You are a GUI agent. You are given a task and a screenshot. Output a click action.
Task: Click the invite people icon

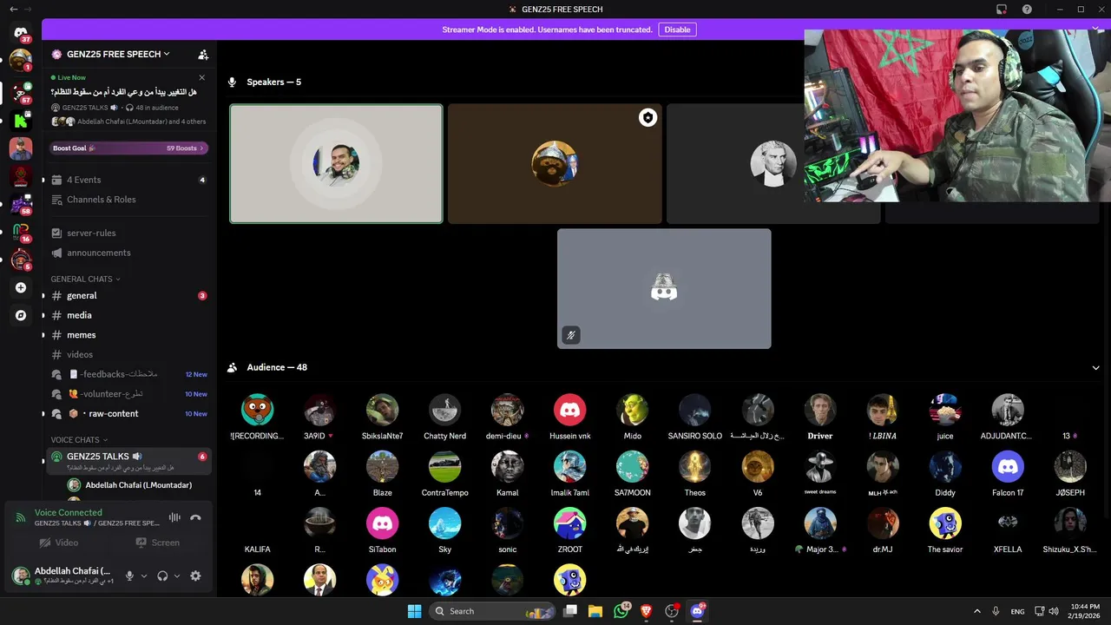click(203, 54)
